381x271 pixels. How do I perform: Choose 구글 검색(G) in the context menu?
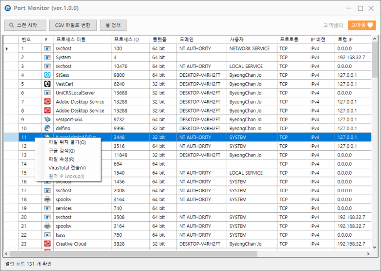62,151
